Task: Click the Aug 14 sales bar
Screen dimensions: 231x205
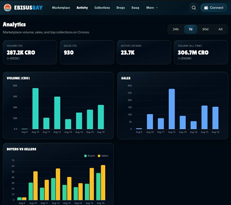Action: pyautogui.click(x=194, y=125)
